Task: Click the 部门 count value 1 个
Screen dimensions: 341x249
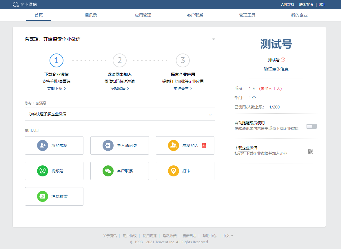Action: click(252, 98)
